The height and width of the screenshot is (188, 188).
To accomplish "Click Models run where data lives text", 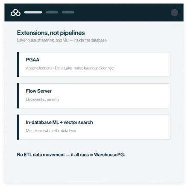I will point(51,131).
